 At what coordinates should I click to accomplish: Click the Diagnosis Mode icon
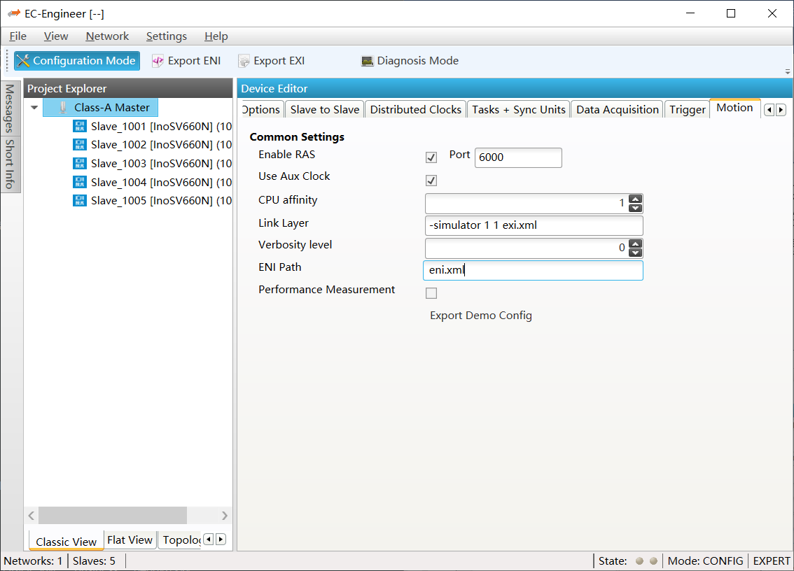367,62
